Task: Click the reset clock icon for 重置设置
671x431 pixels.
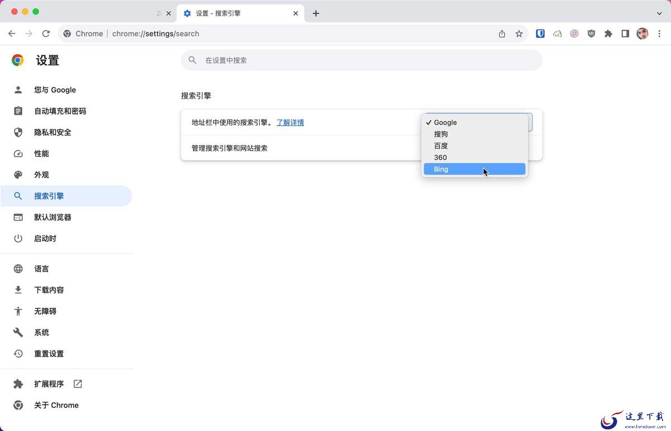Action: tap(18, 353)
